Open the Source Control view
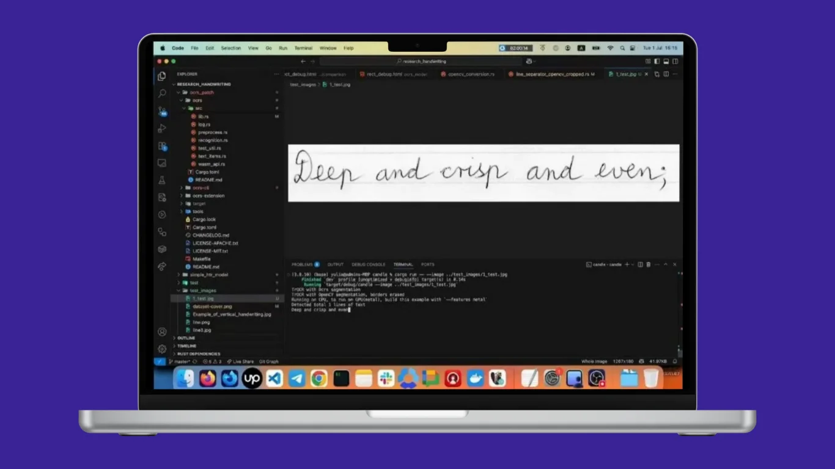This screenshot has width=835, height=469. [161, 111]
